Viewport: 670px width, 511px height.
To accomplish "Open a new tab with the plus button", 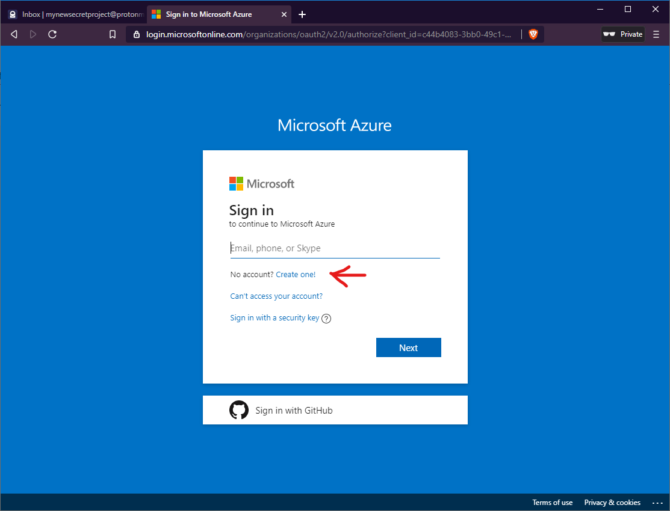I will click(x=302, y=14).
